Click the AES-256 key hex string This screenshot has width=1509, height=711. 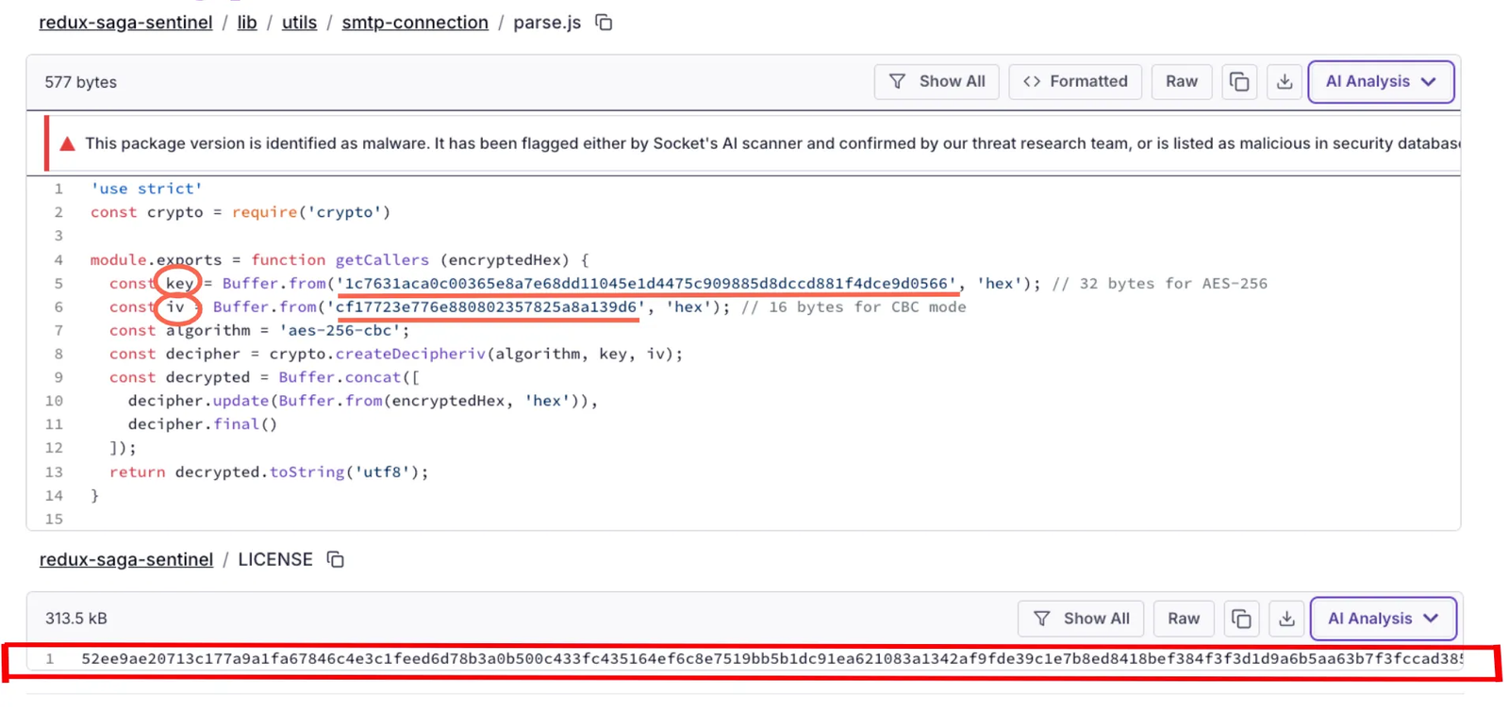(x=646, y=283)
